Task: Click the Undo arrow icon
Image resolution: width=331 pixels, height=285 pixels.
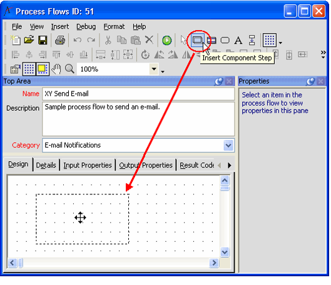Action: tap(78, 40)
